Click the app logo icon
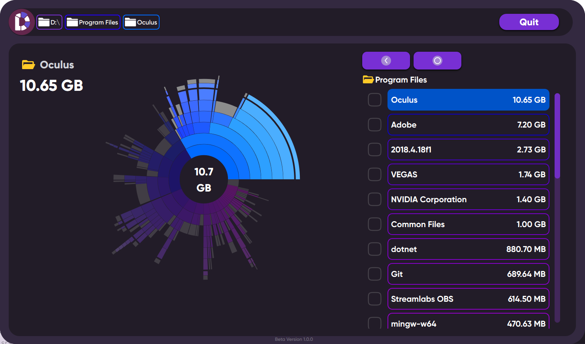585x344 pixels. [22, 22]
